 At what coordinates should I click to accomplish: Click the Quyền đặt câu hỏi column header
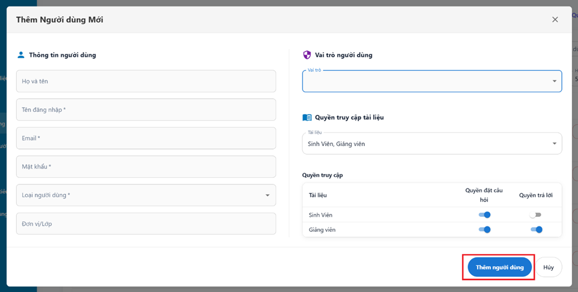pyautogui.click(x=484, y=195)
